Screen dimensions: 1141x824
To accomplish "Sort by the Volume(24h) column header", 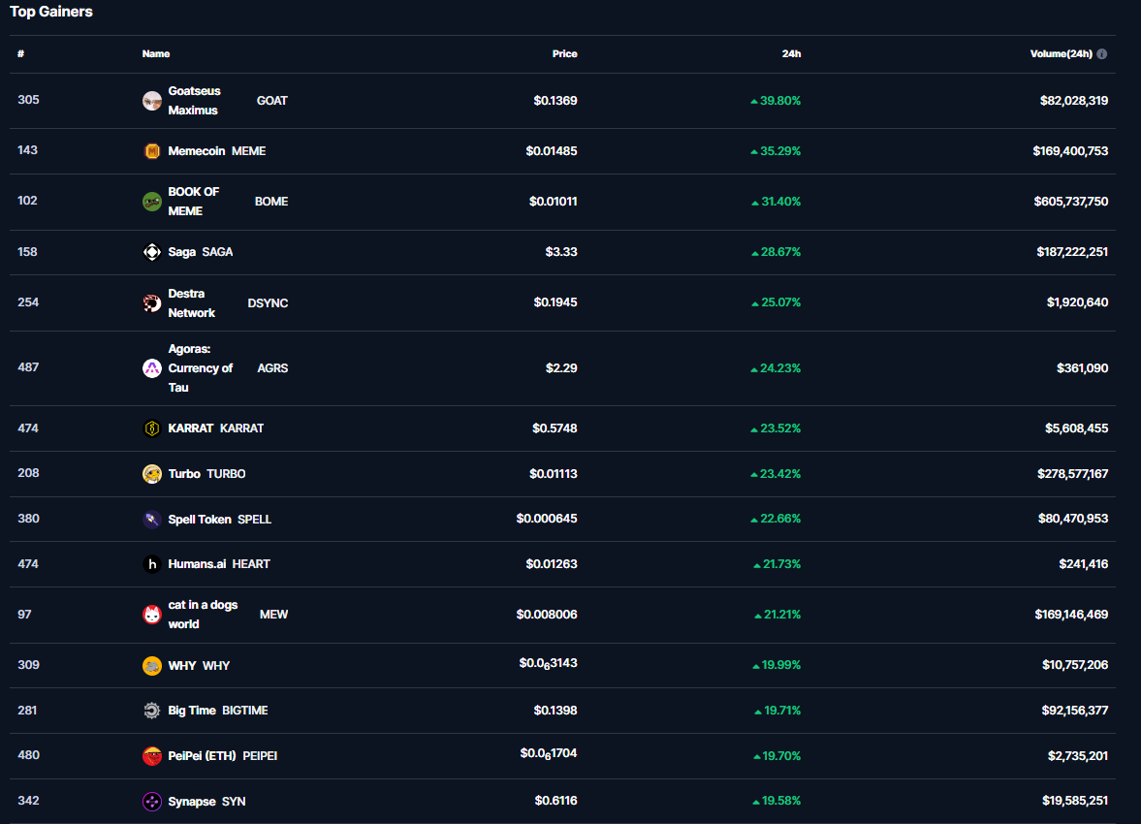I will point(1061,54).
